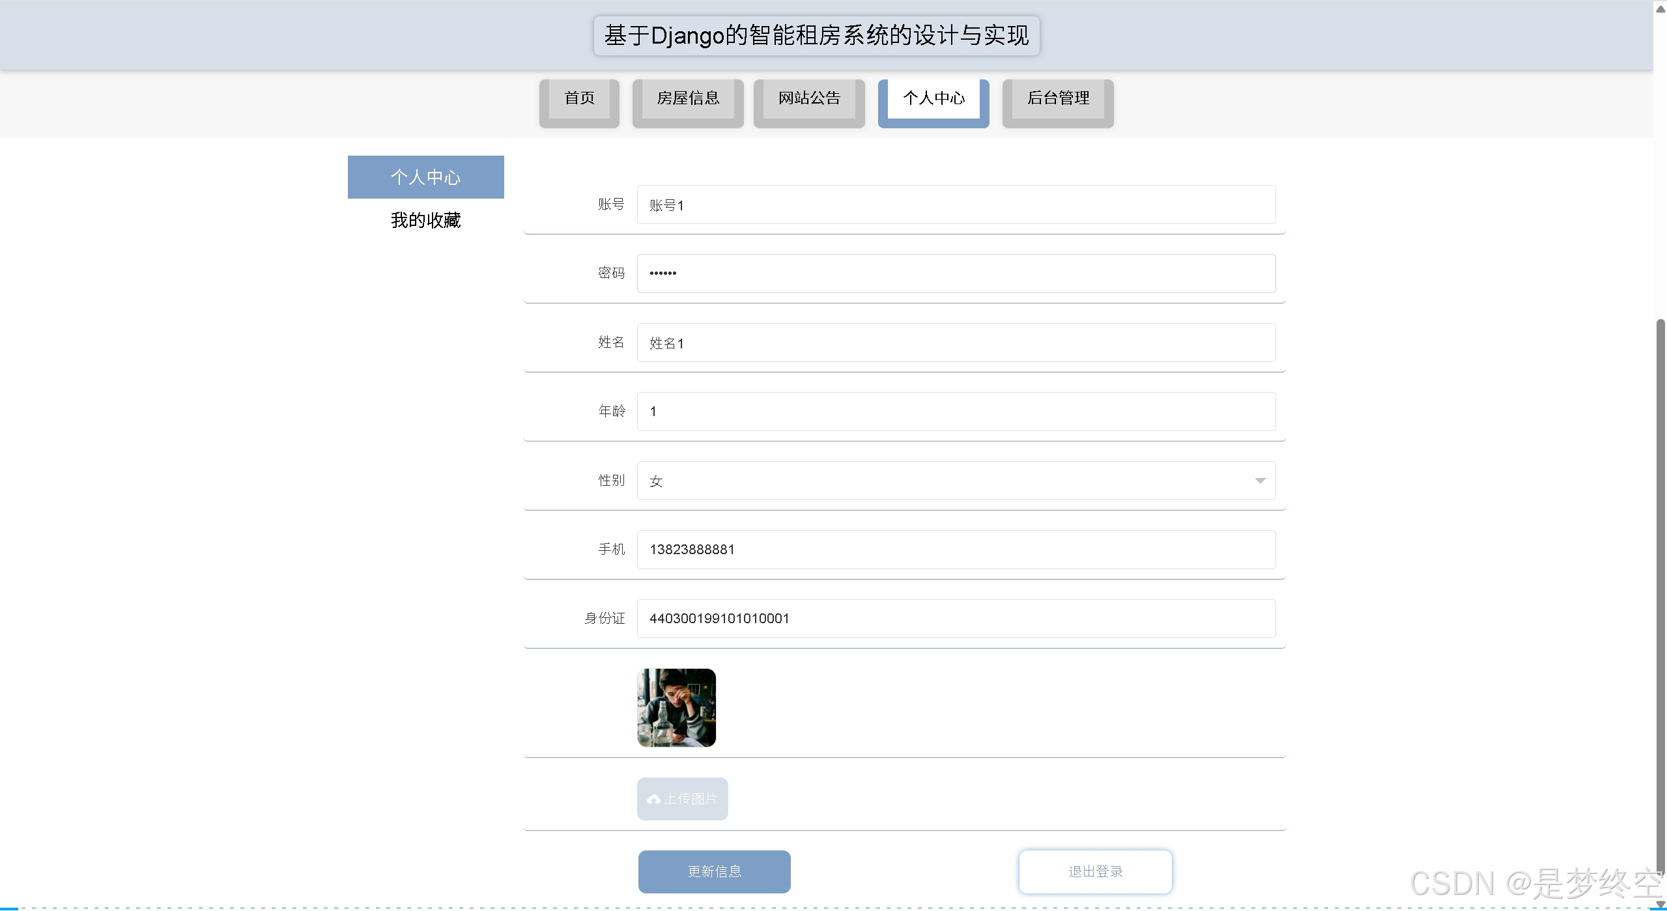Click the profile avatar thumbnail
This screenshot has height=911, width=1667.
[676, 708]
